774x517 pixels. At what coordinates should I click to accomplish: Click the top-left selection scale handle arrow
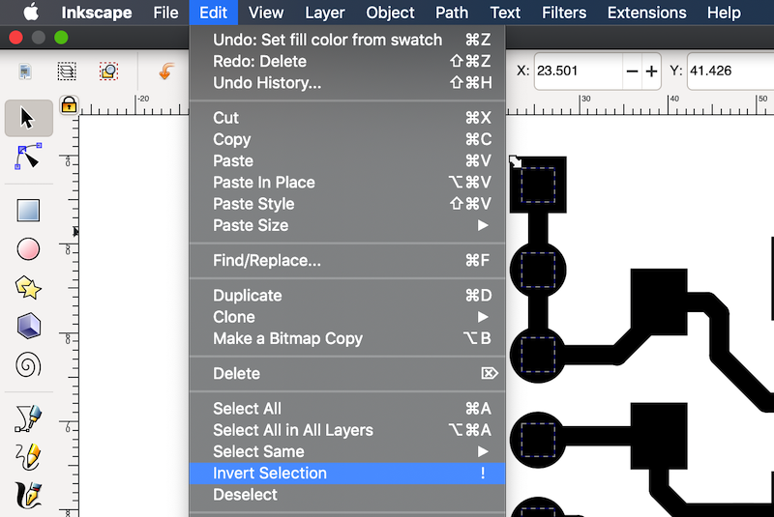pyautogui.click(x=516, y=161)
